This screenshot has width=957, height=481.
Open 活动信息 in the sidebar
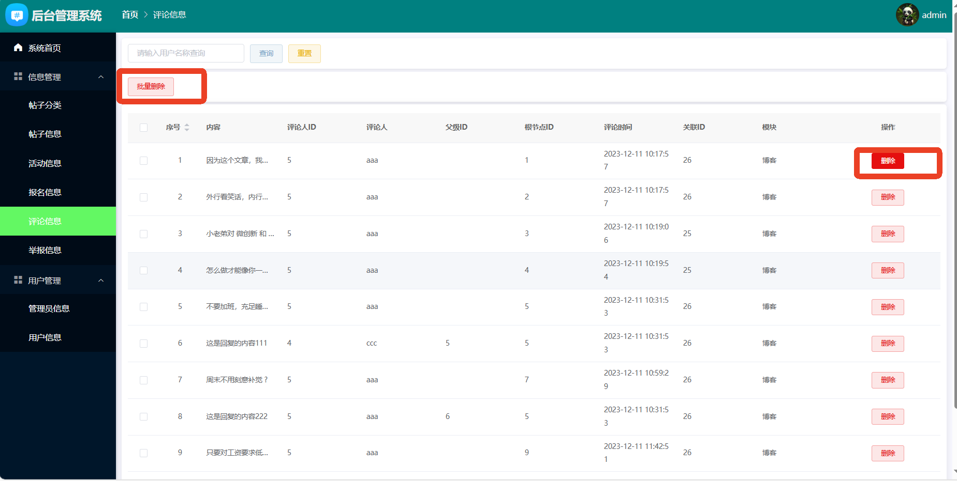(58, 163)
